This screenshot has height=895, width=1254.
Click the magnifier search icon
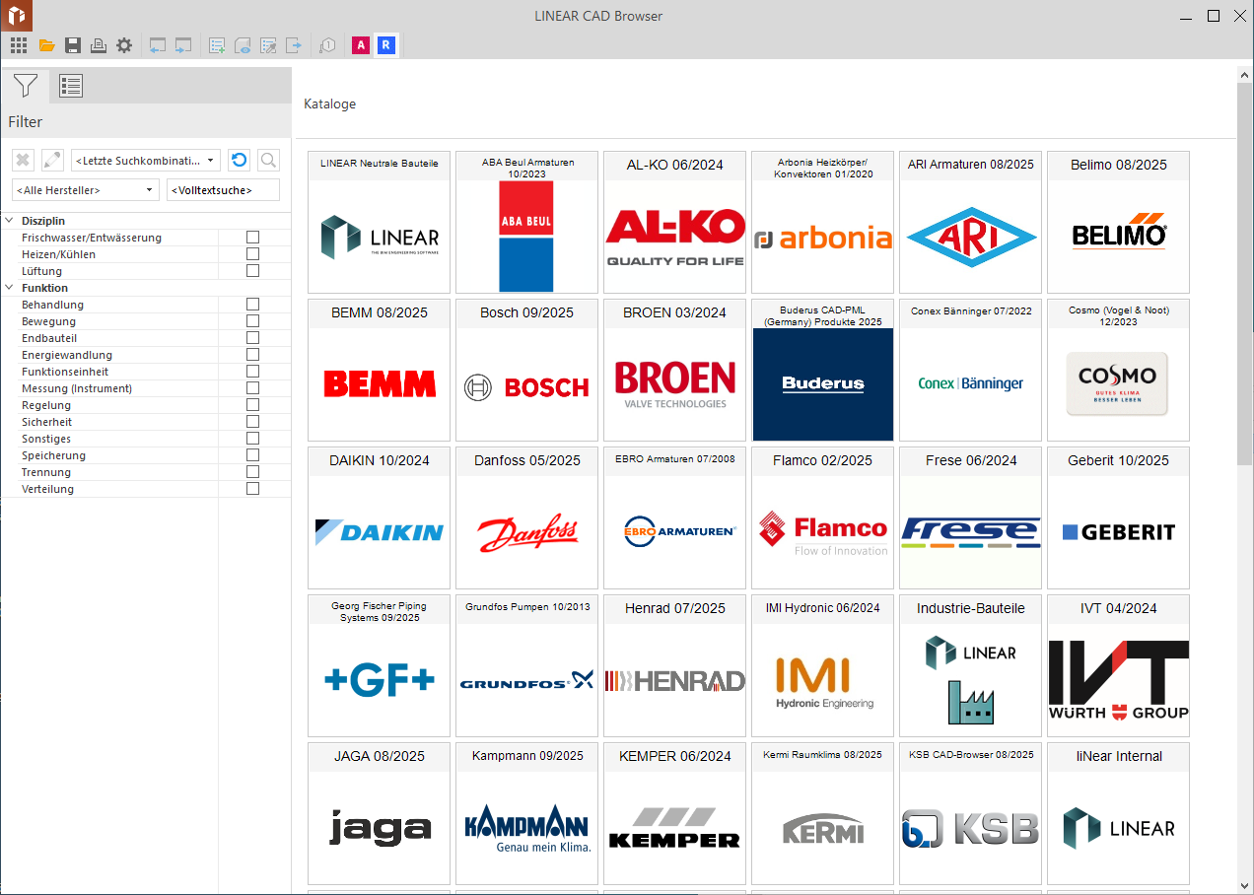[x=267, y=161]
